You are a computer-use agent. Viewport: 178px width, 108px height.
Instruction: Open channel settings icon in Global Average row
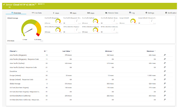(x=165, y=83)
